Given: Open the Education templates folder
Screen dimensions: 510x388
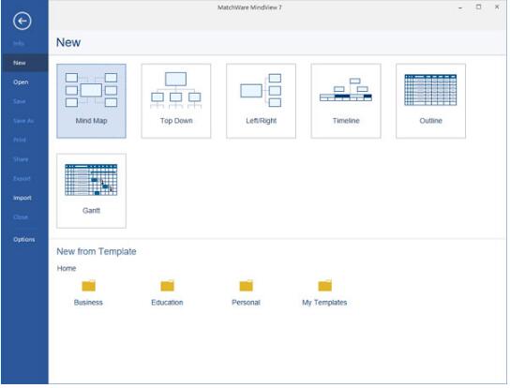Looking at the screenshot, I should 167,292.
